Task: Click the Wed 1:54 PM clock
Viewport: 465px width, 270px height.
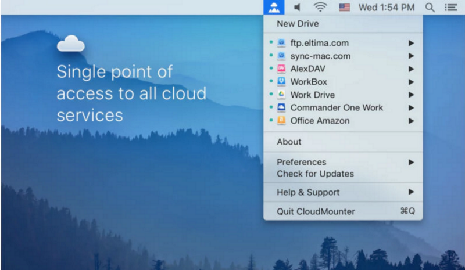Action: coord(387,8)
